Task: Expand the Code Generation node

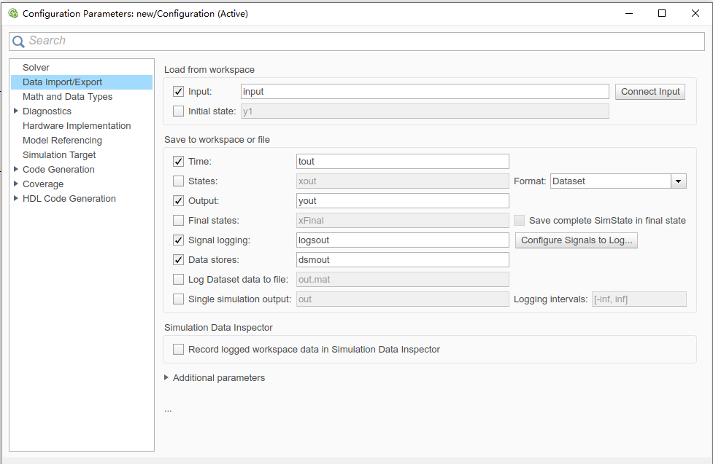Action: (16, 170)
